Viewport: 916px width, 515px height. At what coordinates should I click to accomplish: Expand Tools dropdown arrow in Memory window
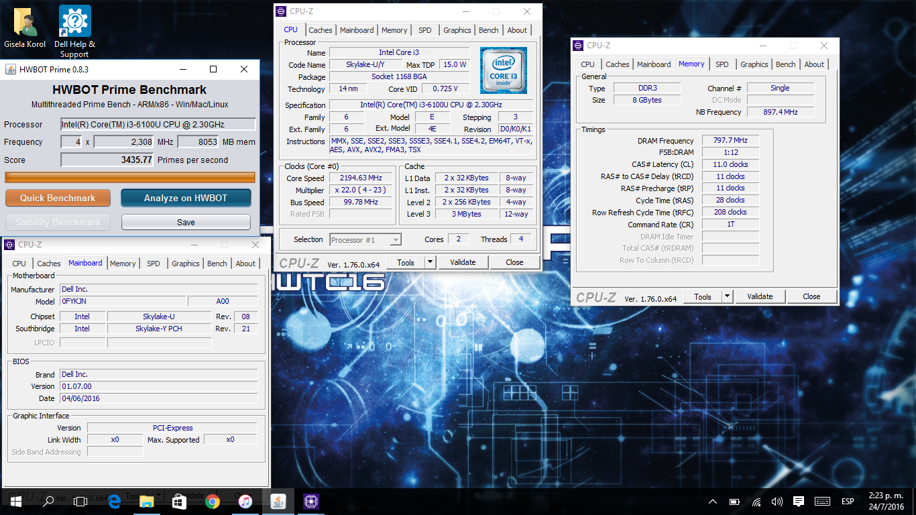(727, 296)
